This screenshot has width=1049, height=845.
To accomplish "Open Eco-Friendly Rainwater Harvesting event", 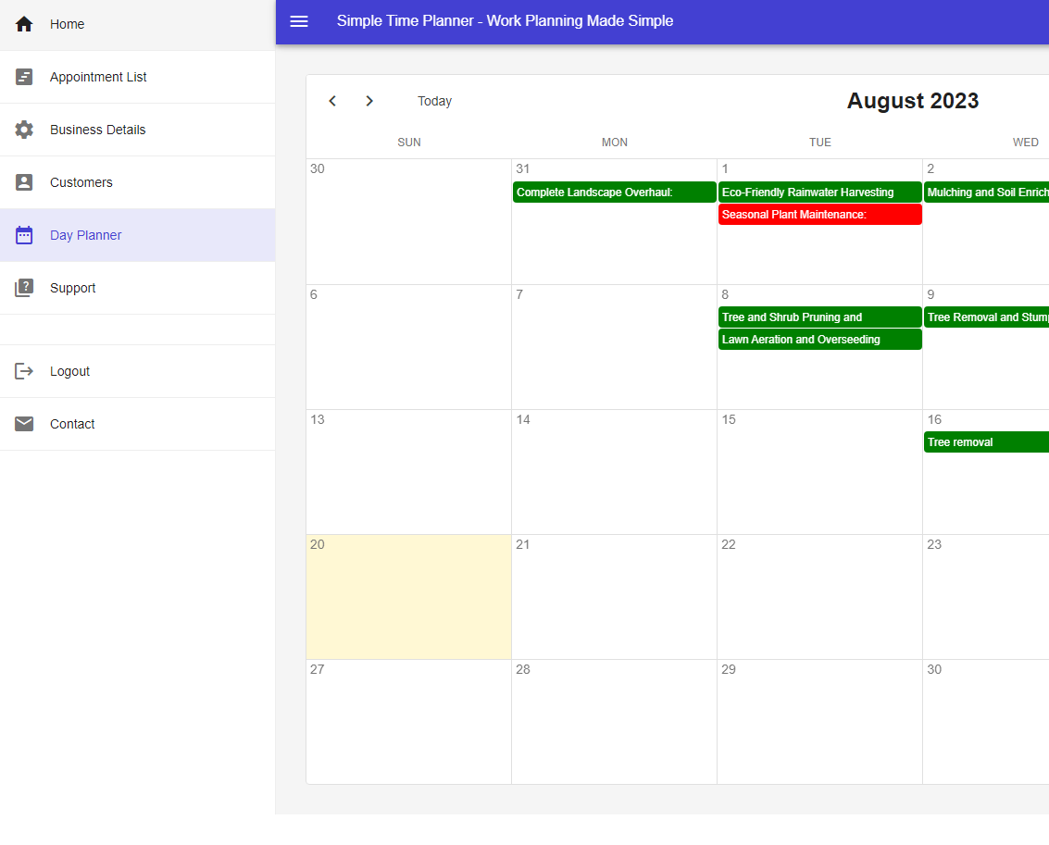I will 819,193.
